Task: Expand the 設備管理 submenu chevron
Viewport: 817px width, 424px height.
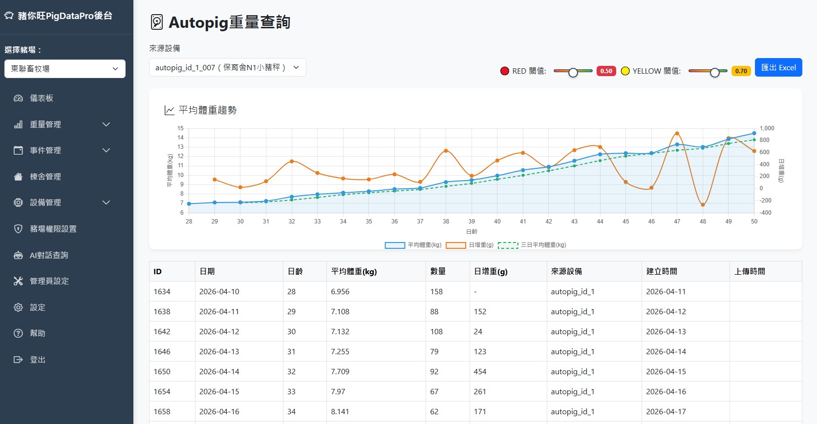Action: tap(106, 202)
